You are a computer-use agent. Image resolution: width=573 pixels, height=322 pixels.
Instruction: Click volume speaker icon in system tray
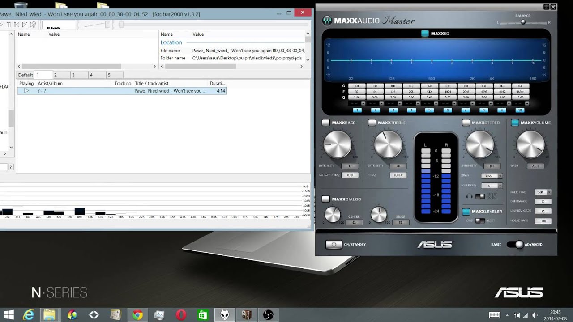point(534,315)
